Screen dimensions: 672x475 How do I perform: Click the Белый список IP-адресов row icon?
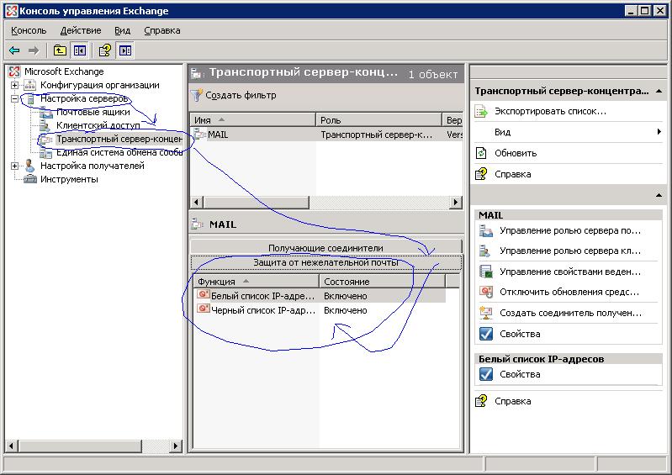204,295
